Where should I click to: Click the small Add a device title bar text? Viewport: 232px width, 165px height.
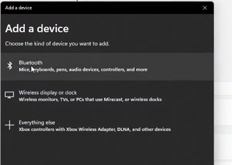tap(19, 8)
